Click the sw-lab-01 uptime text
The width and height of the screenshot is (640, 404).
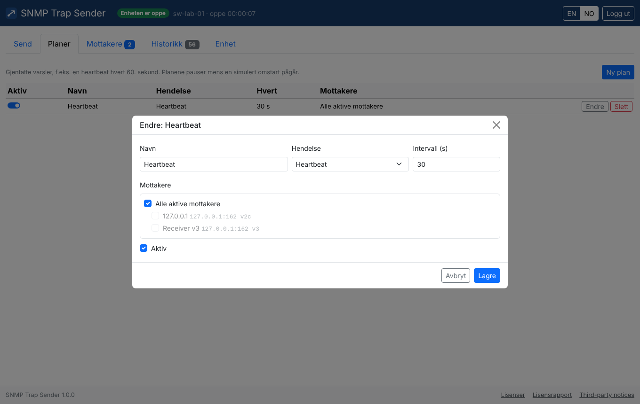(214, 14)
